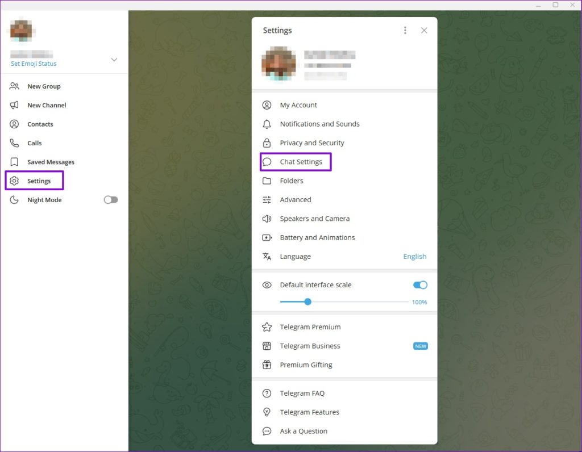Click the My Account profile icon

click(267, 105)
